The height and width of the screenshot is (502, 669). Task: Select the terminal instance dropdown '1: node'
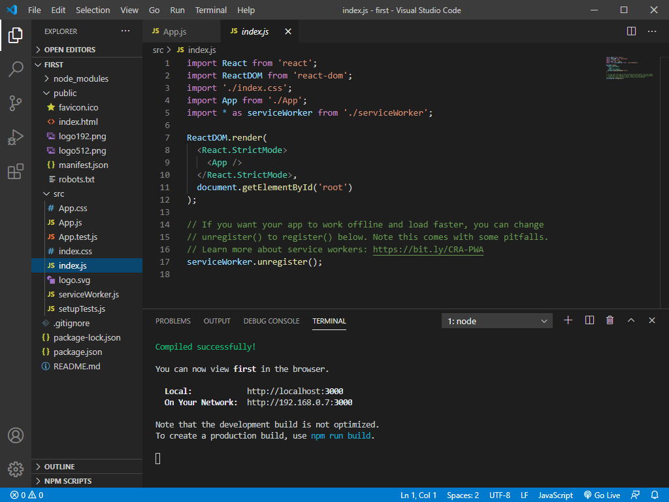pyautogui.click(x=497, y=321)
